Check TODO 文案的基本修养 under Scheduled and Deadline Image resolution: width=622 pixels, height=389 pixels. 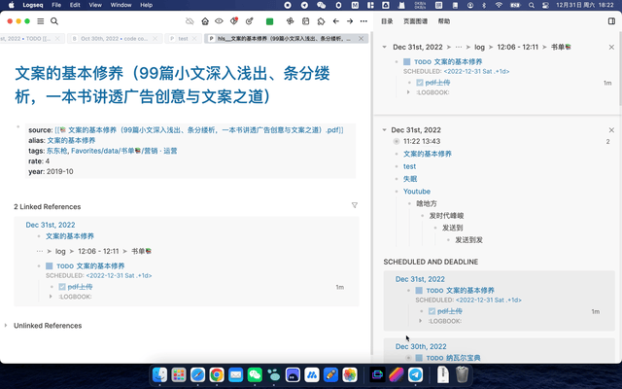pyautogui.click(x=419, y=291)
